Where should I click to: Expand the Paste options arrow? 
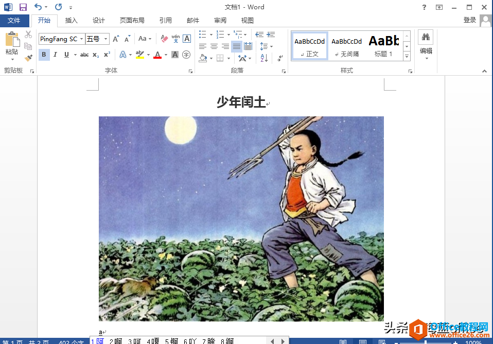[x=12, y=59]
